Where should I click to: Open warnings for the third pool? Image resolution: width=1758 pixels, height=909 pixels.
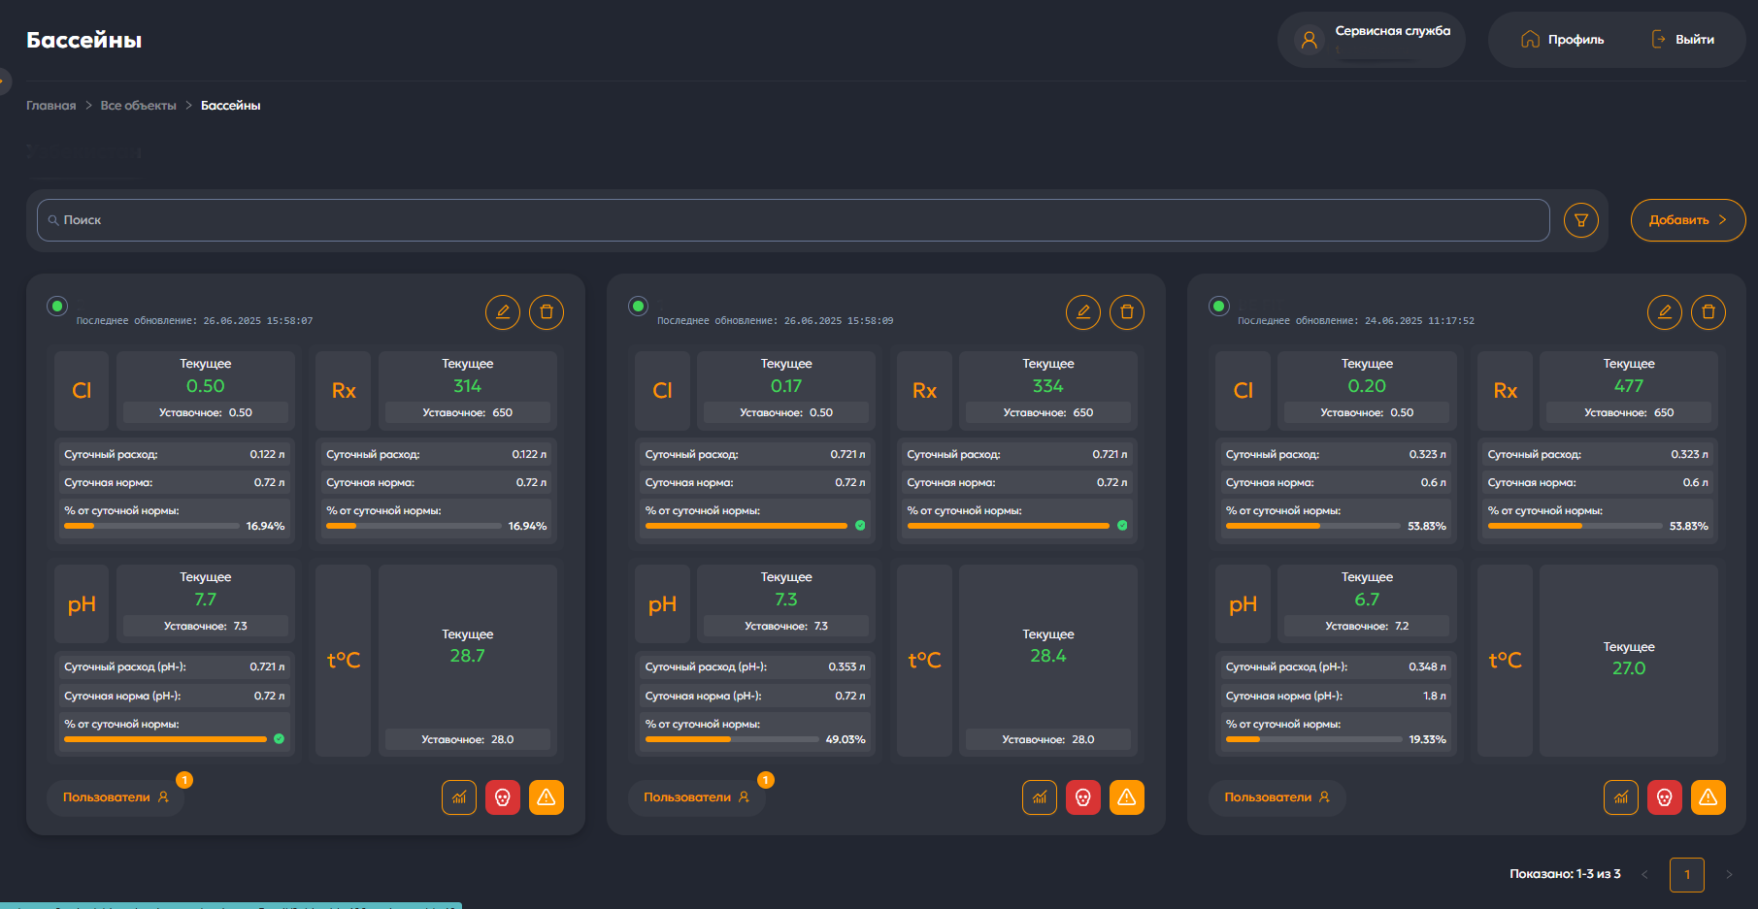coord(1708,797)
